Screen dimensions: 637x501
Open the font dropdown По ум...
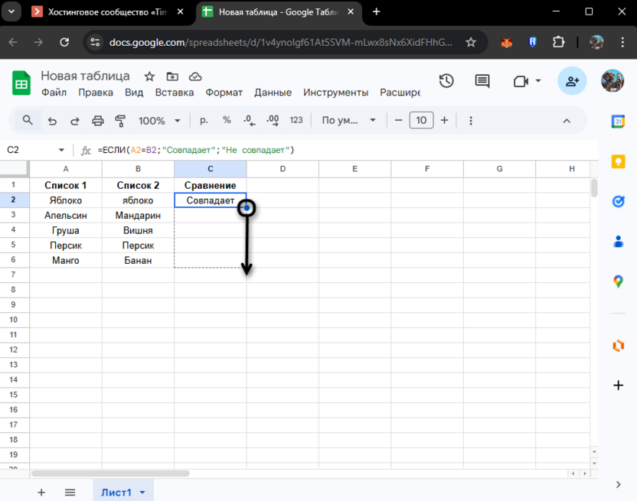349,121
